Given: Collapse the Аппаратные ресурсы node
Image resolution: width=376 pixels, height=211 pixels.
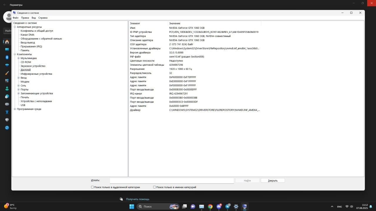Looking at the screenshot, I should coord(15,27).
